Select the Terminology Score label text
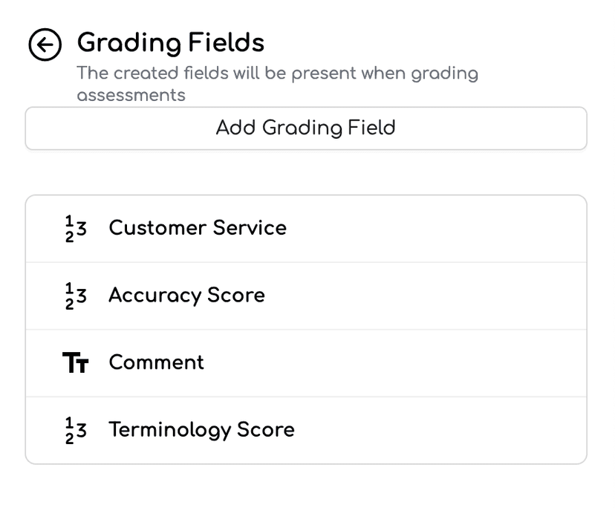Image resolution: width=615 pixels, height=508 pixels. tap(201, 430)
